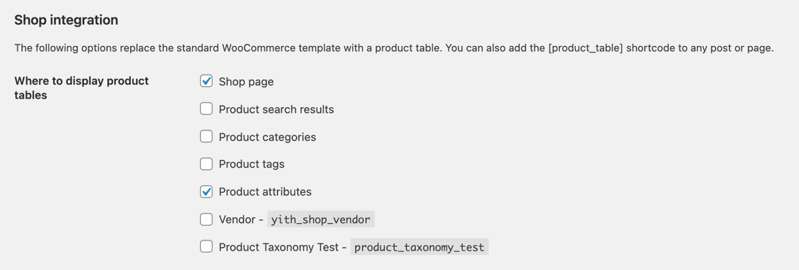
Task: Enable the Product Taxonomy Test checkbox
Action: [207, 247]
